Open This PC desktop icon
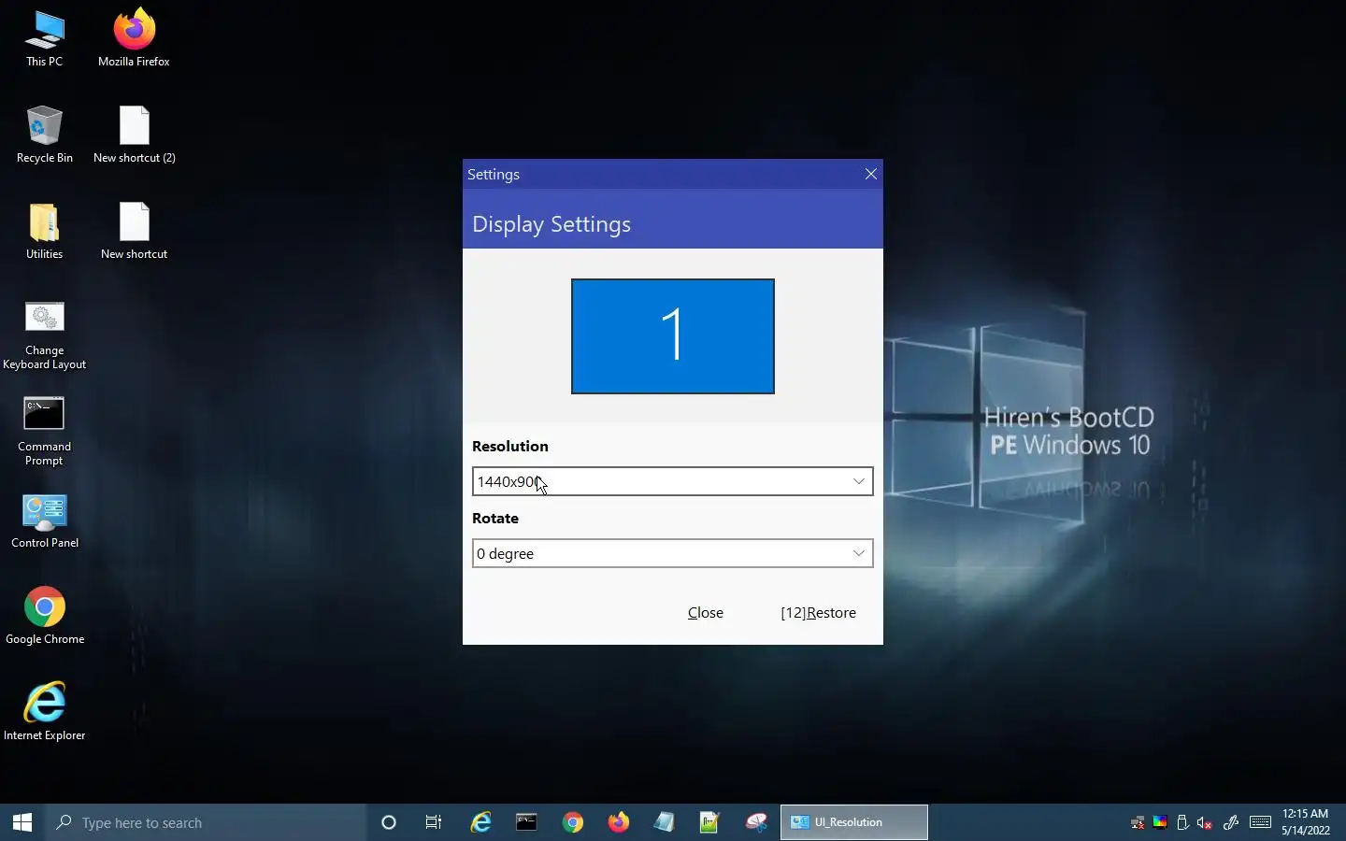 (x=44, y=39)
